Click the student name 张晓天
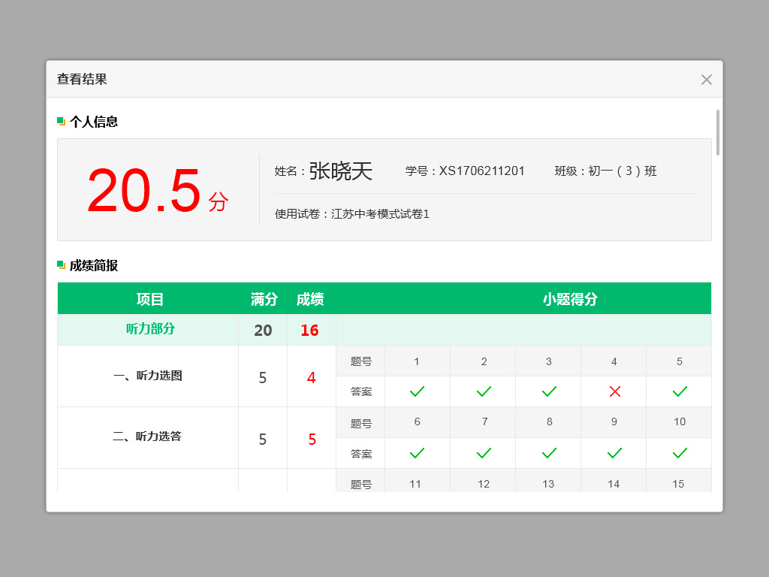This screenshot has width=769, height=577. pos(340,171)
